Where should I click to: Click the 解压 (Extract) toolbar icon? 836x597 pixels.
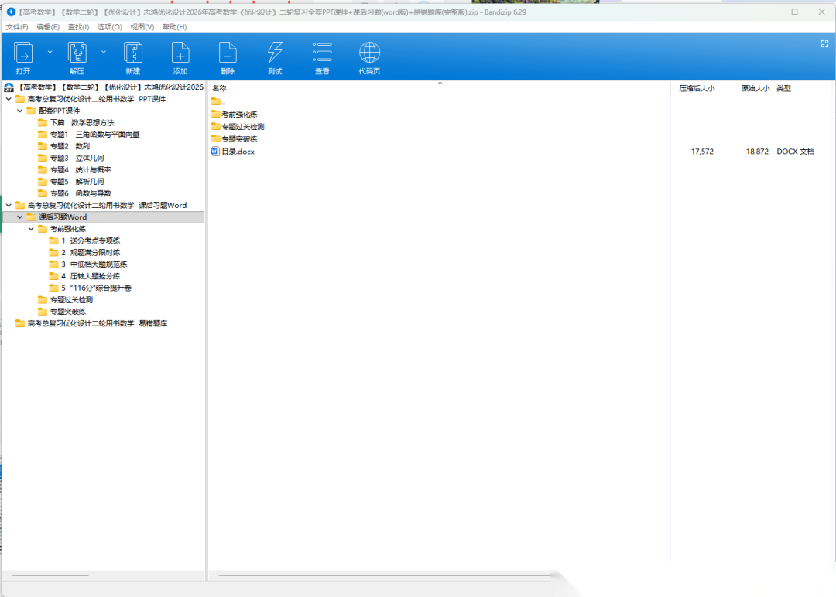point(77,53)
